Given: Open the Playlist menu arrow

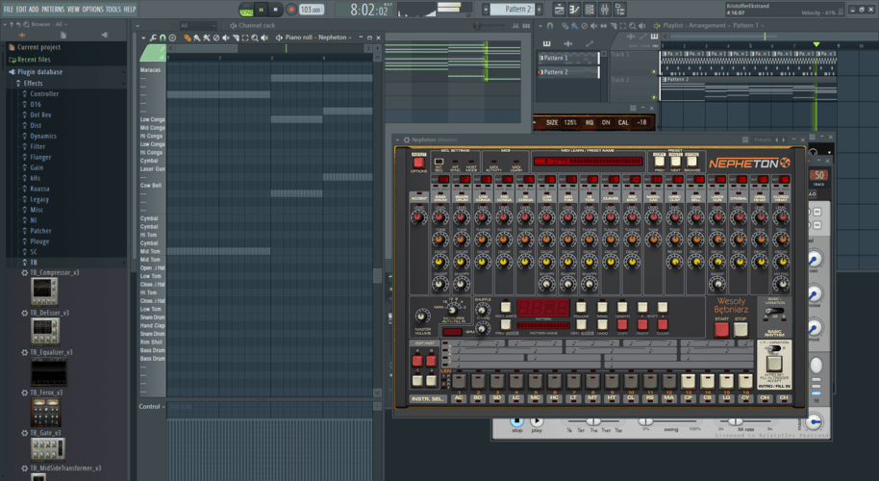Looking at the screenshot, I should pos(540,26).
